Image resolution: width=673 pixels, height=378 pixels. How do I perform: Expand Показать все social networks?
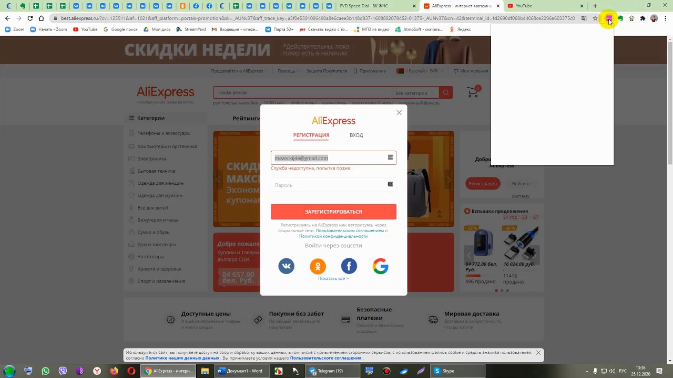[x=333, y=279]
